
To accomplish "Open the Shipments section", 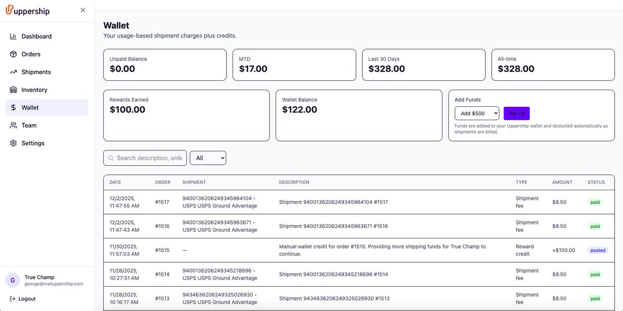I will (47, 72).
